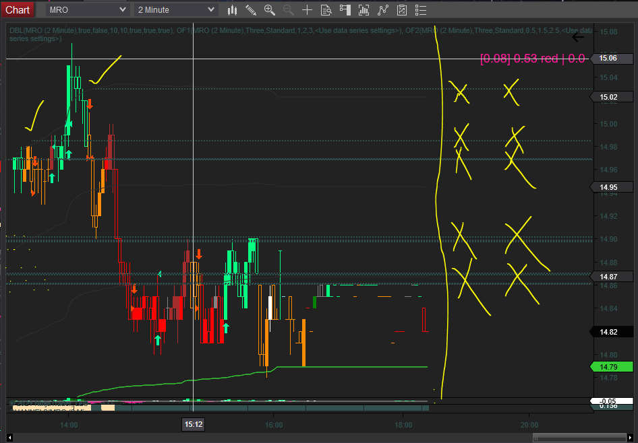Click the 15:12 crosshair time label
638x443 pixels.
pos(194,424)
